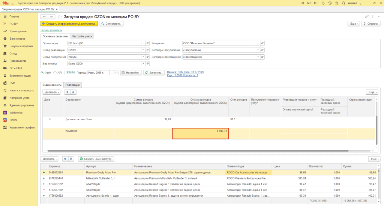
Task: Click the Комиссия amount cell 6 949,79
Action: click(200, 134)
